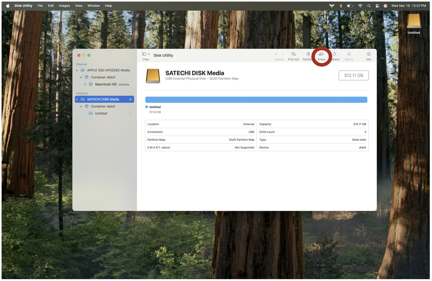Open the File menu
The image size is (432, 281).
(40, 6)
